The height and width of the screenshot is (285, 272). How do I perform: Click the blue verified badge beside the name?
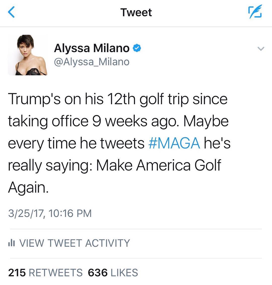coord(137,48)
